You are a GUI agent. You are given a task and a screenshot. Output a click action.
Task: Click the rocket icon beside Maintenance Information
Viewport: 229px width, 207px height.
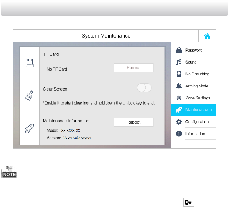pos(30,128)
